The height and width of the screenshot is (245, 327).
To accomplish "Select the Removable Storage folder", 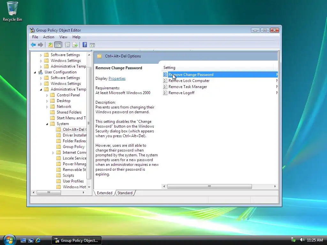I will pyautogui.click(x=74, y=170).
